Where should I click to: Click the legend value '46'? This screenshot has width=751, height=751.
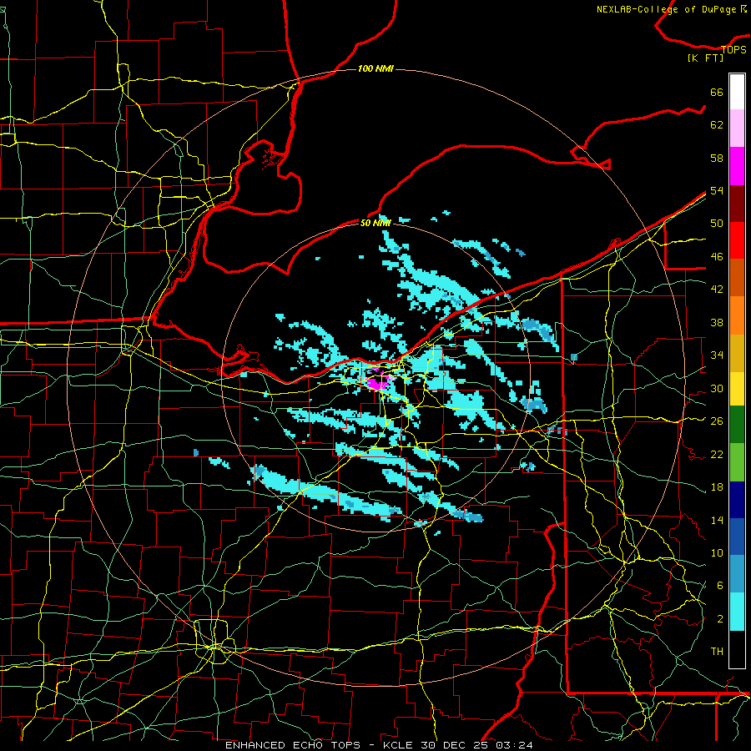tap(717, 257)
